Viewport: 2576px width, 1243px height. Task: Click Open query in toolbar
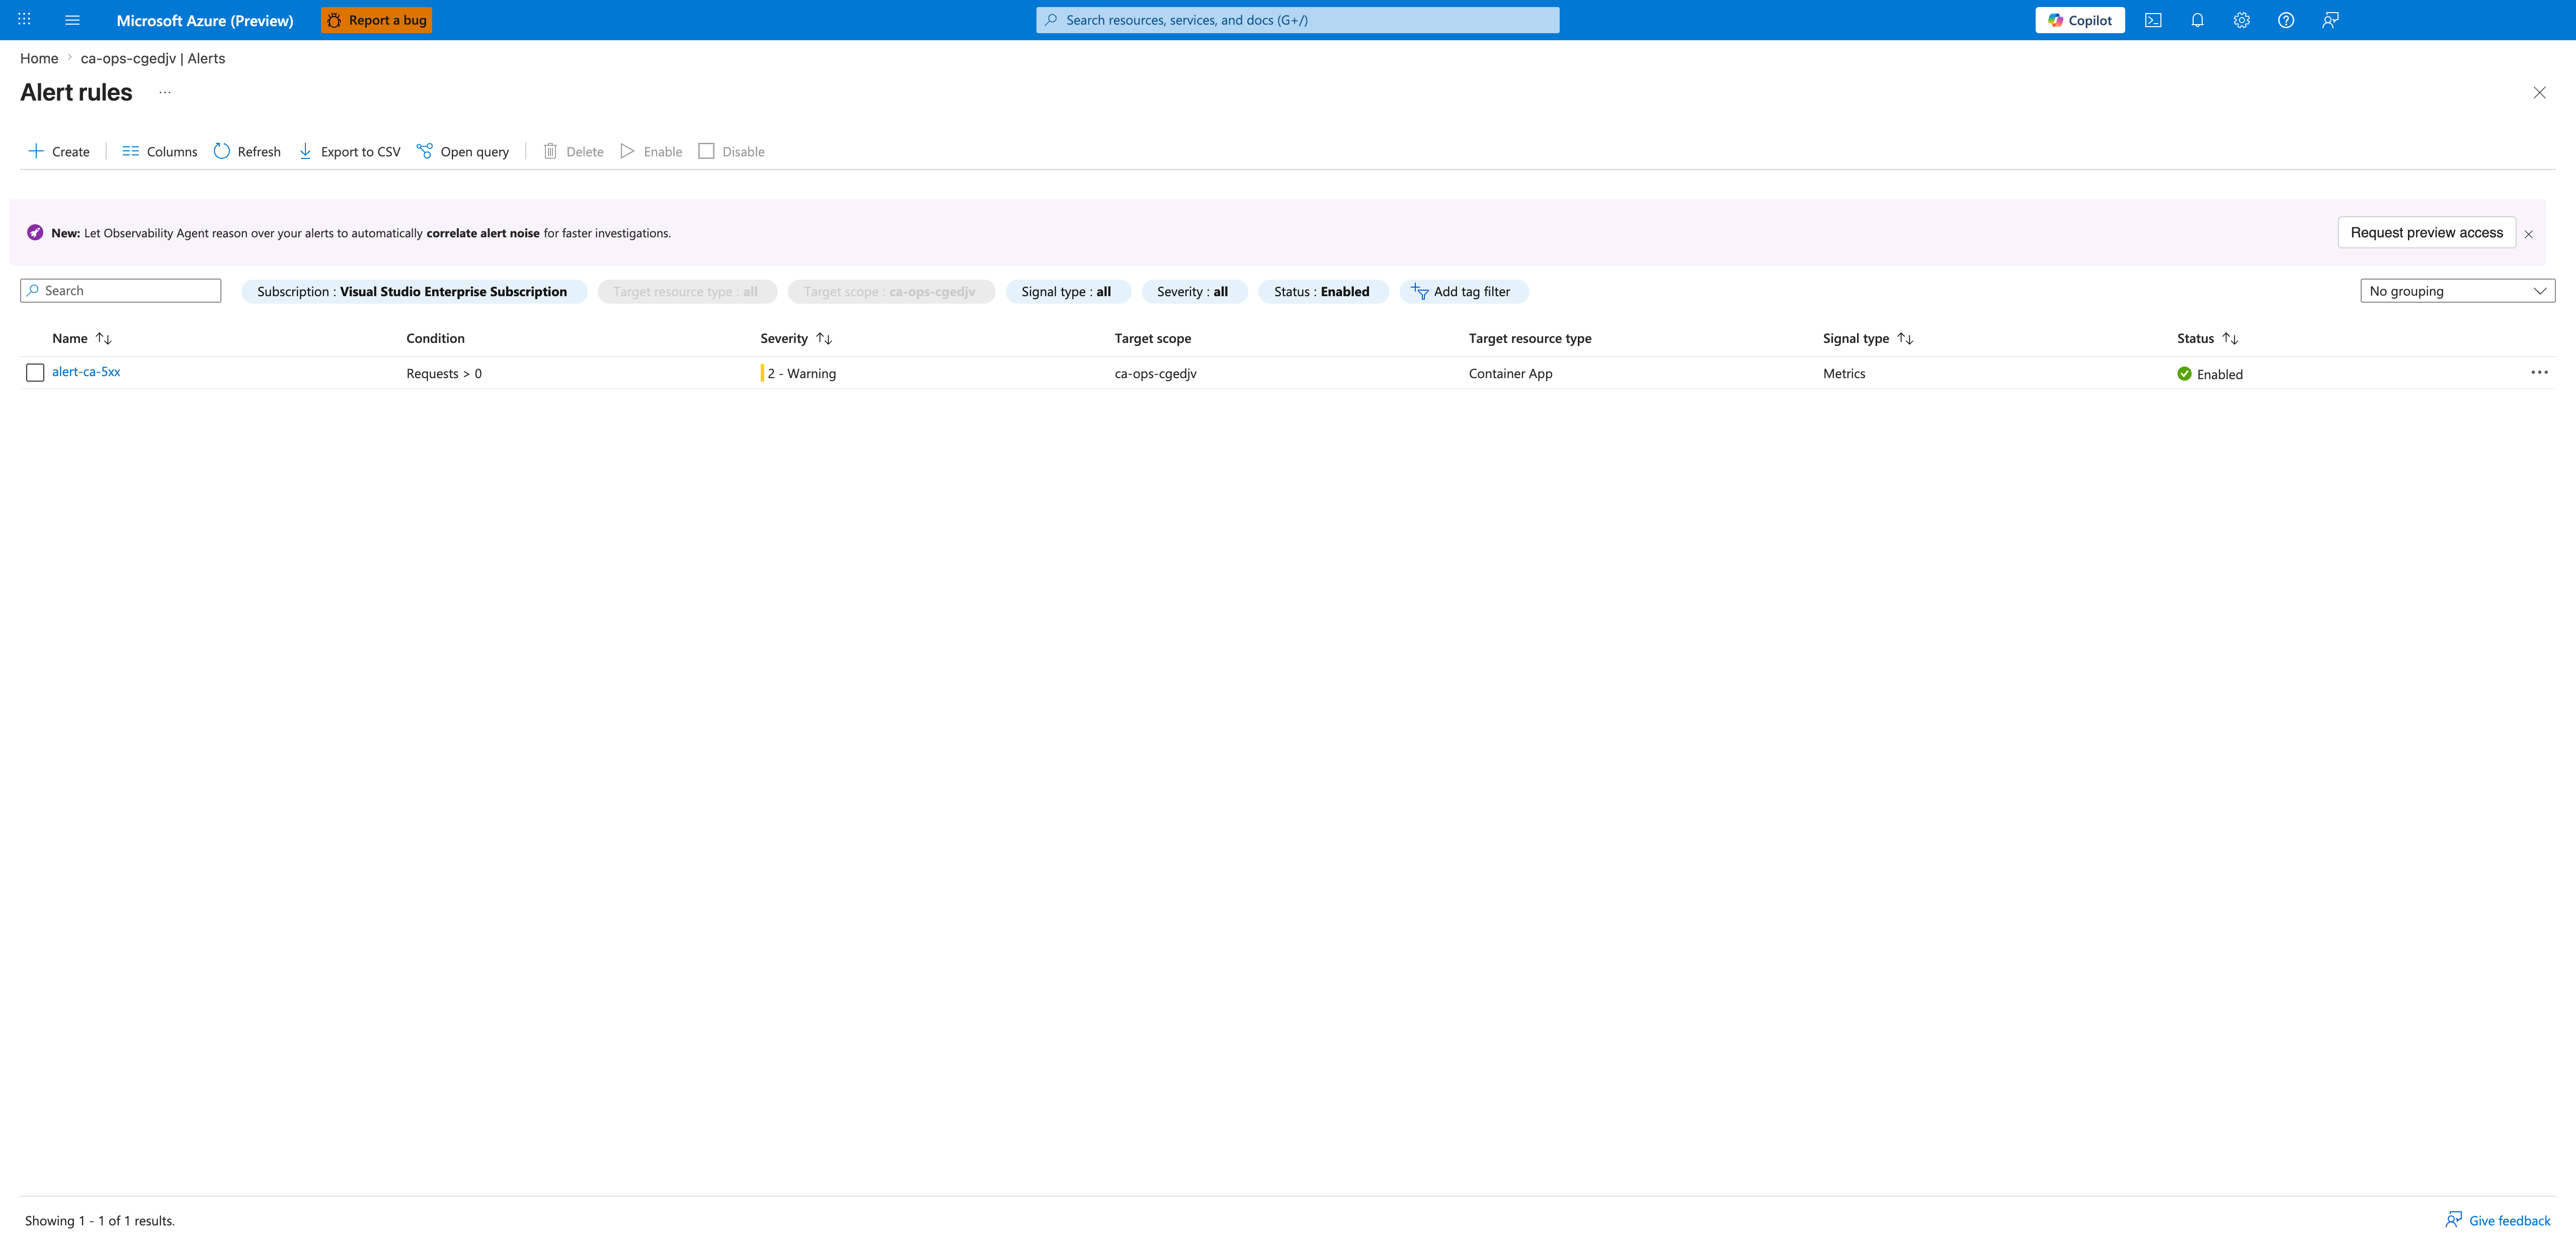(463, 151)
